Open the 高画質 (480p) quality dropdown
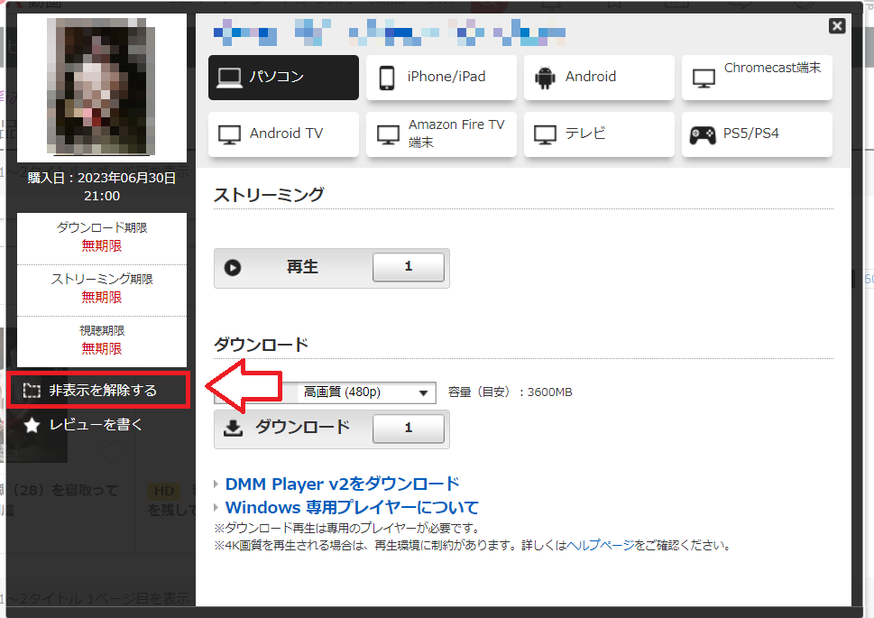874x618 pixels. pos(365,392)
